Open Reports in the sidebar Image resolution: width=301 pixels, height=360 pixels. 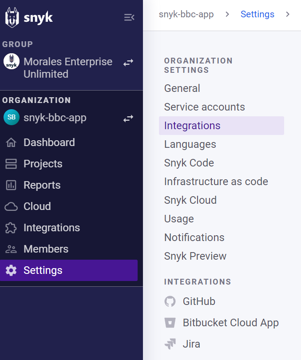42,185
